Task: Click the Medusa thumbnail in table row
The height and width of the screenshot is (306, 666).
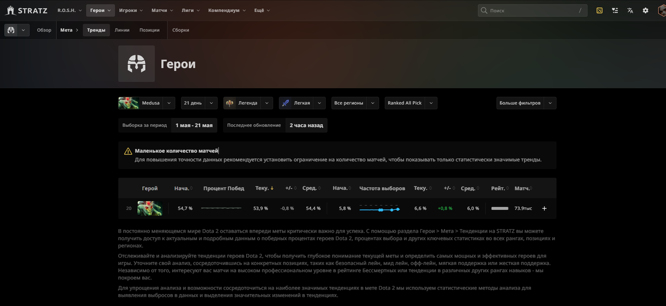Action: (x=150, y=208)
